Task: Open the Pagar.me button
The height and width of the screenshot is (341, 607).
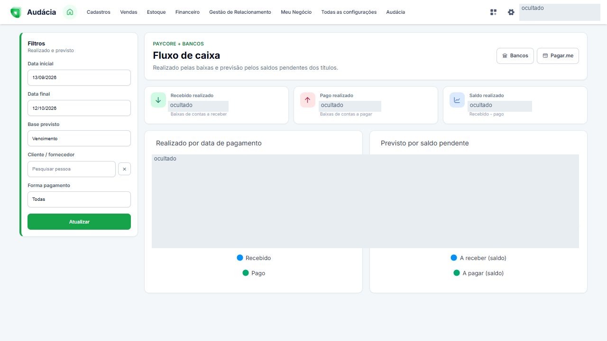Action: click(558, 56)
